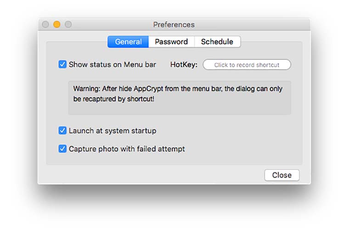Uncheck the Capture photo with failed attempt box

(x=63, y=149)
